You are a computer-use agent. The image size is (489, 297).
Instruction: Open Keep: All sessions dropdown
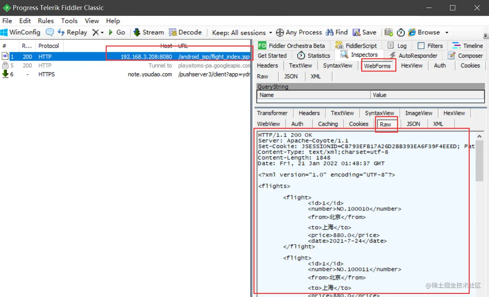click(242, 33)
